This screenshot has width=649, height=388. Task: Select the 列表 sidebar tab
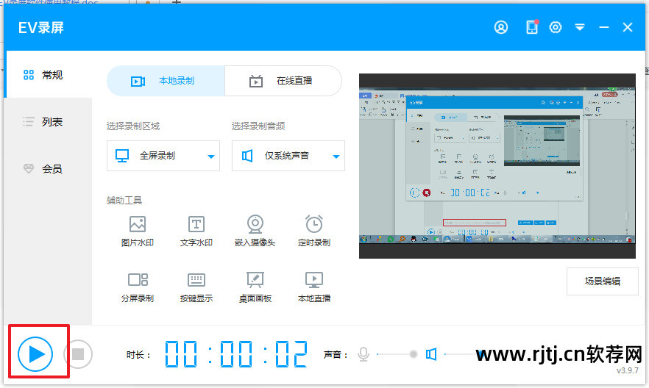(x=49, y=122)
